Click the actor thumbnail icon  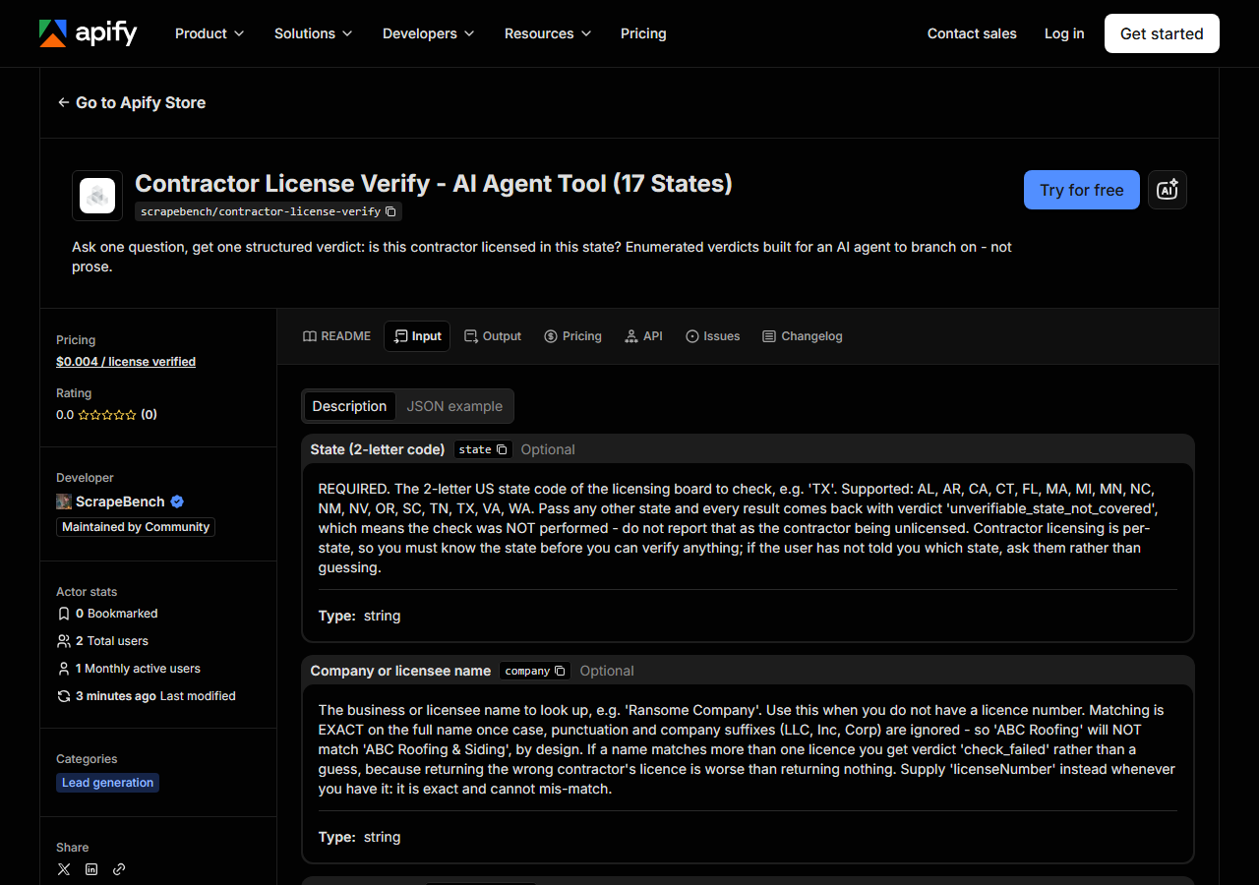point(97,196)
